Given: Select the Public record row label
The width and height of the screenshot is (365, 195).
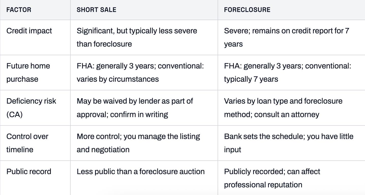Looking at the screenshot, I should click(29, 171).
